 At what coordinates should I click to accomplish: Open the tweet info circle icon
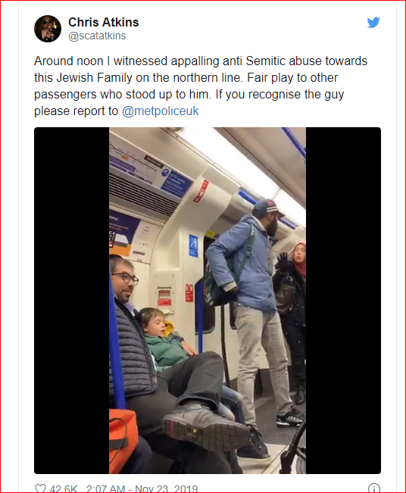[374, 488]
